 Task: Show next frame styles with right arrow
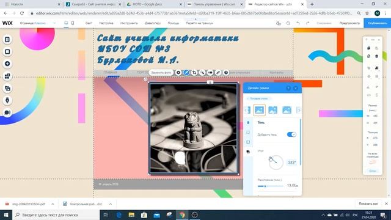299,110
